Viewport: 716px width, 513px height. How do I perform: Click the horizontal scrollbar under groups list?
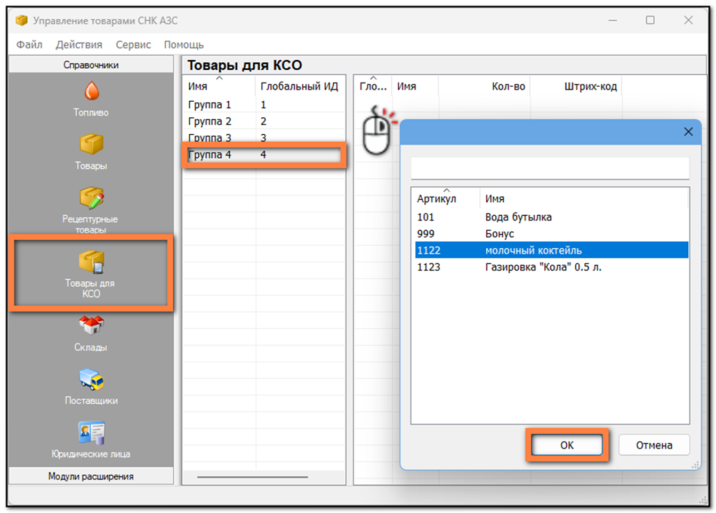coord(252,477)
